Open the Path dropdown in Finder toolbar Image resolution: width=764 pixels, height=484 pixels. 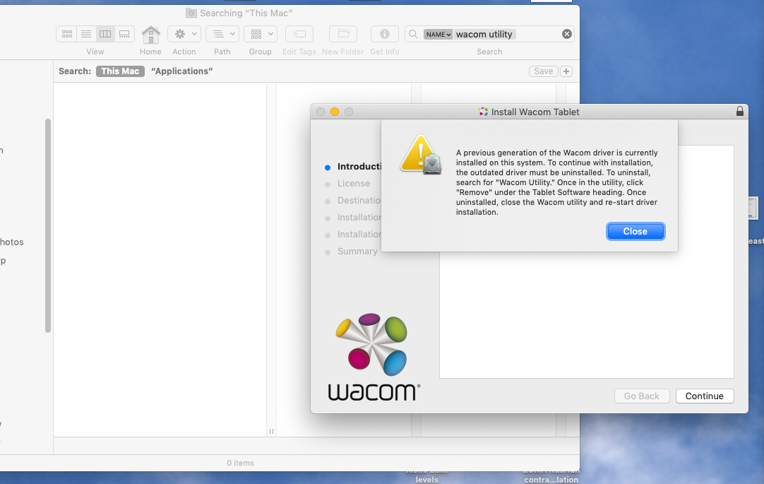[222, 34]
